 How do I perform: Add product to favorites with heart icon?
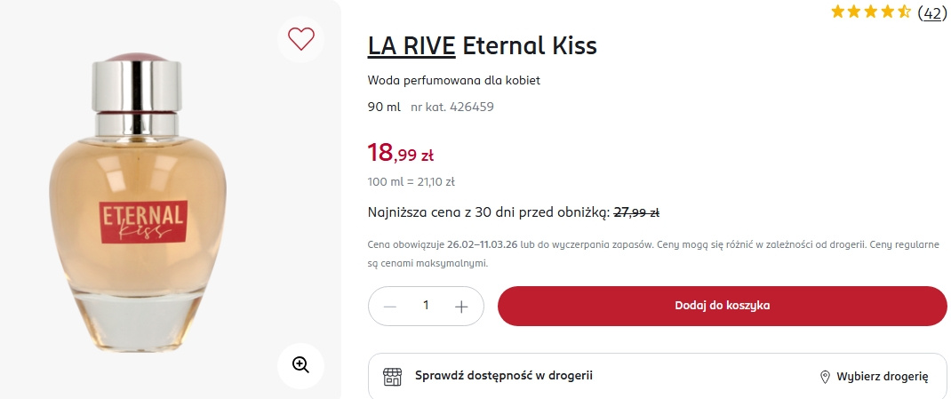301,39
